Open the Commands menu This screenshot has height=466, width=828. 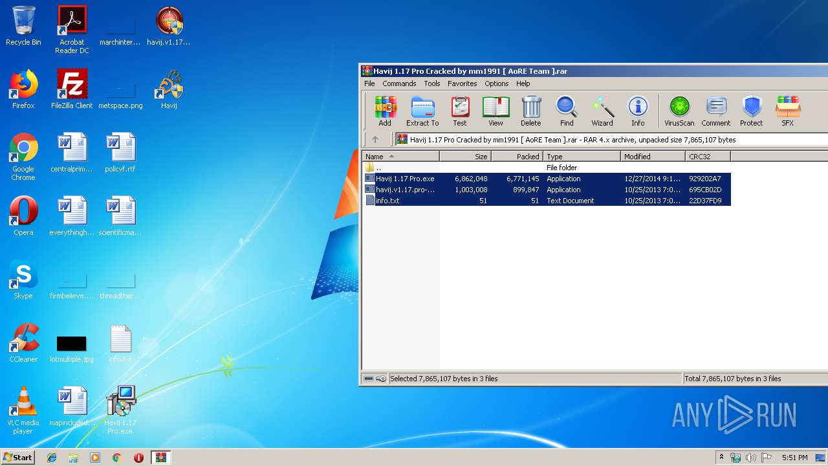[x=399, y=83]
